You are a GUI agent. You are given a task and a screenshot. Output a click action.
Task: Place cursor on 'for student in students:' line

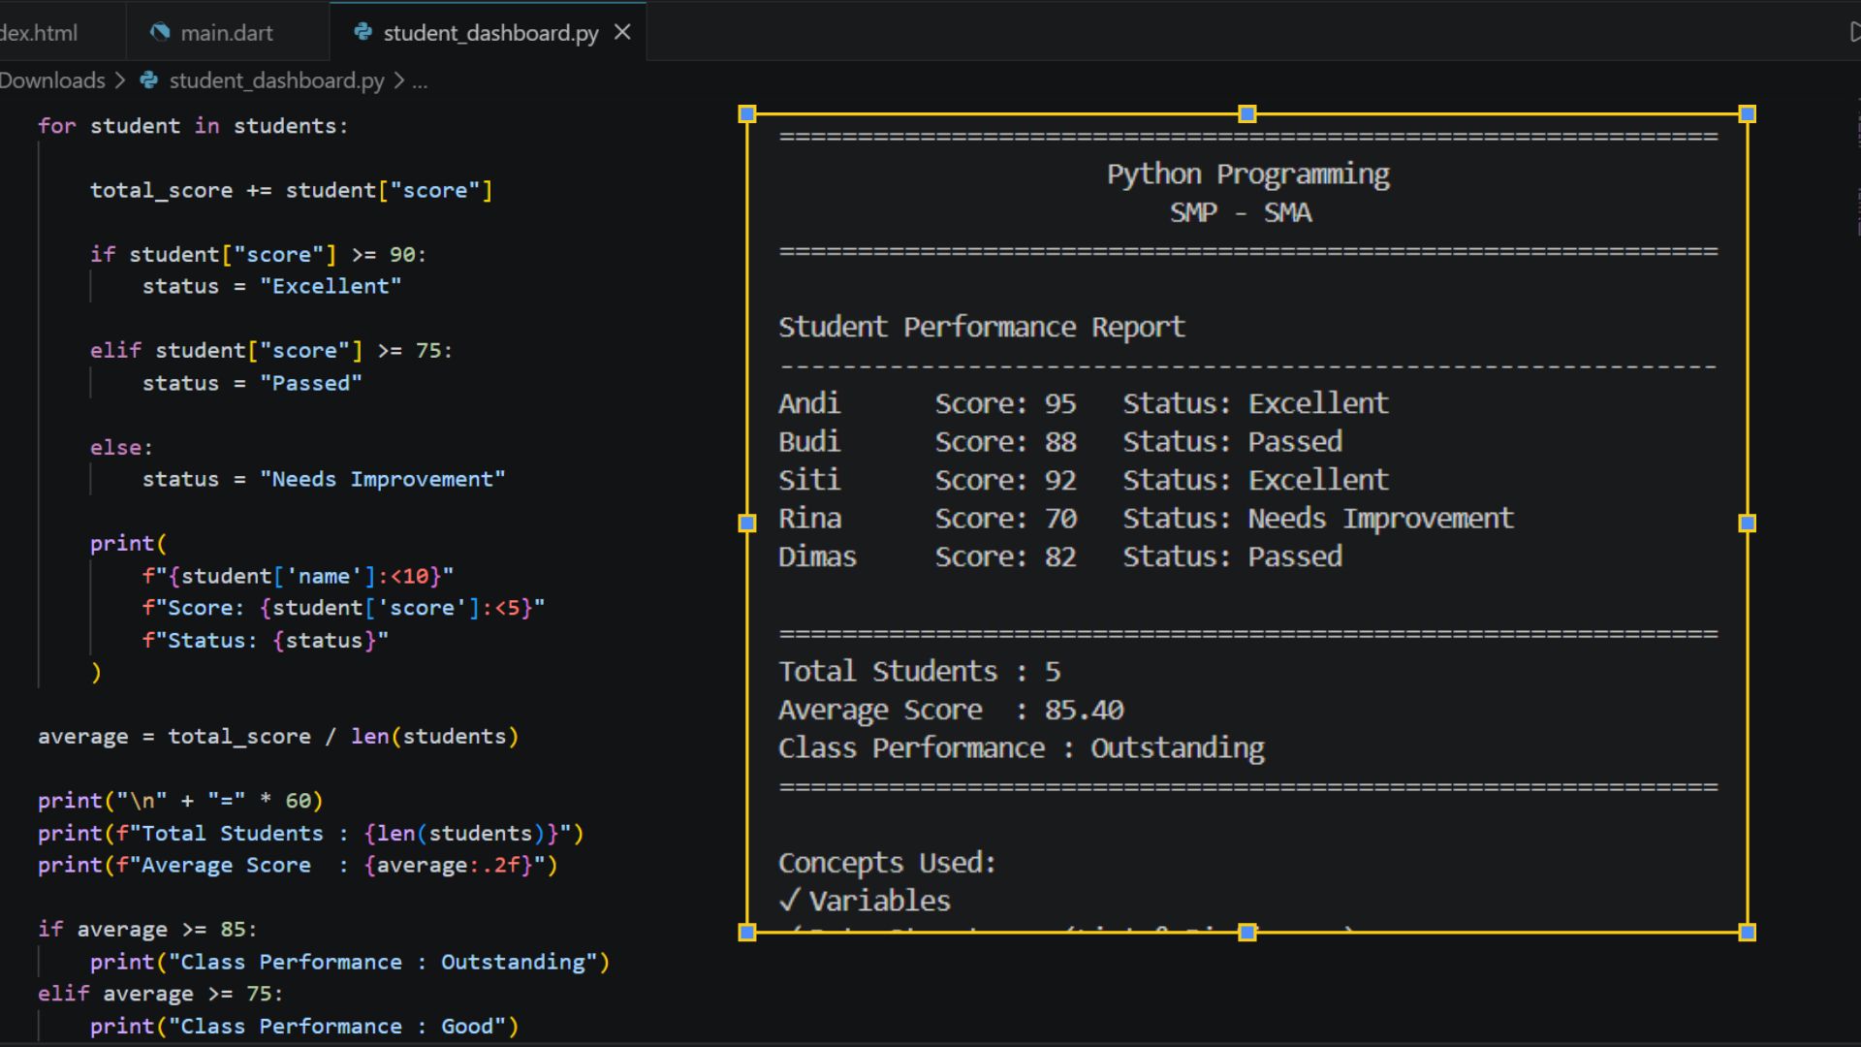click(193, 126)
